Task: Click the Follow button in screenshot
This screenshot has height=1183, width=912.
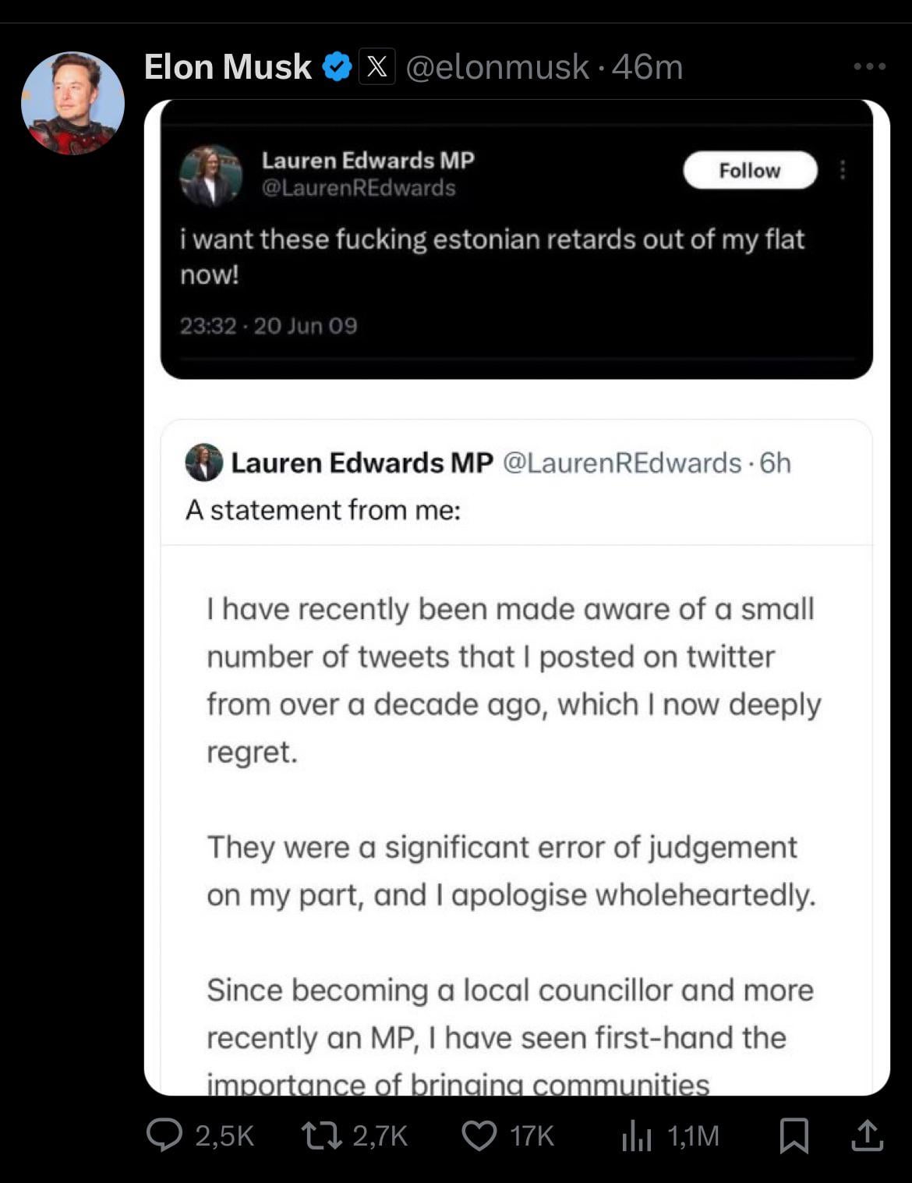Action: coord(750,170)
